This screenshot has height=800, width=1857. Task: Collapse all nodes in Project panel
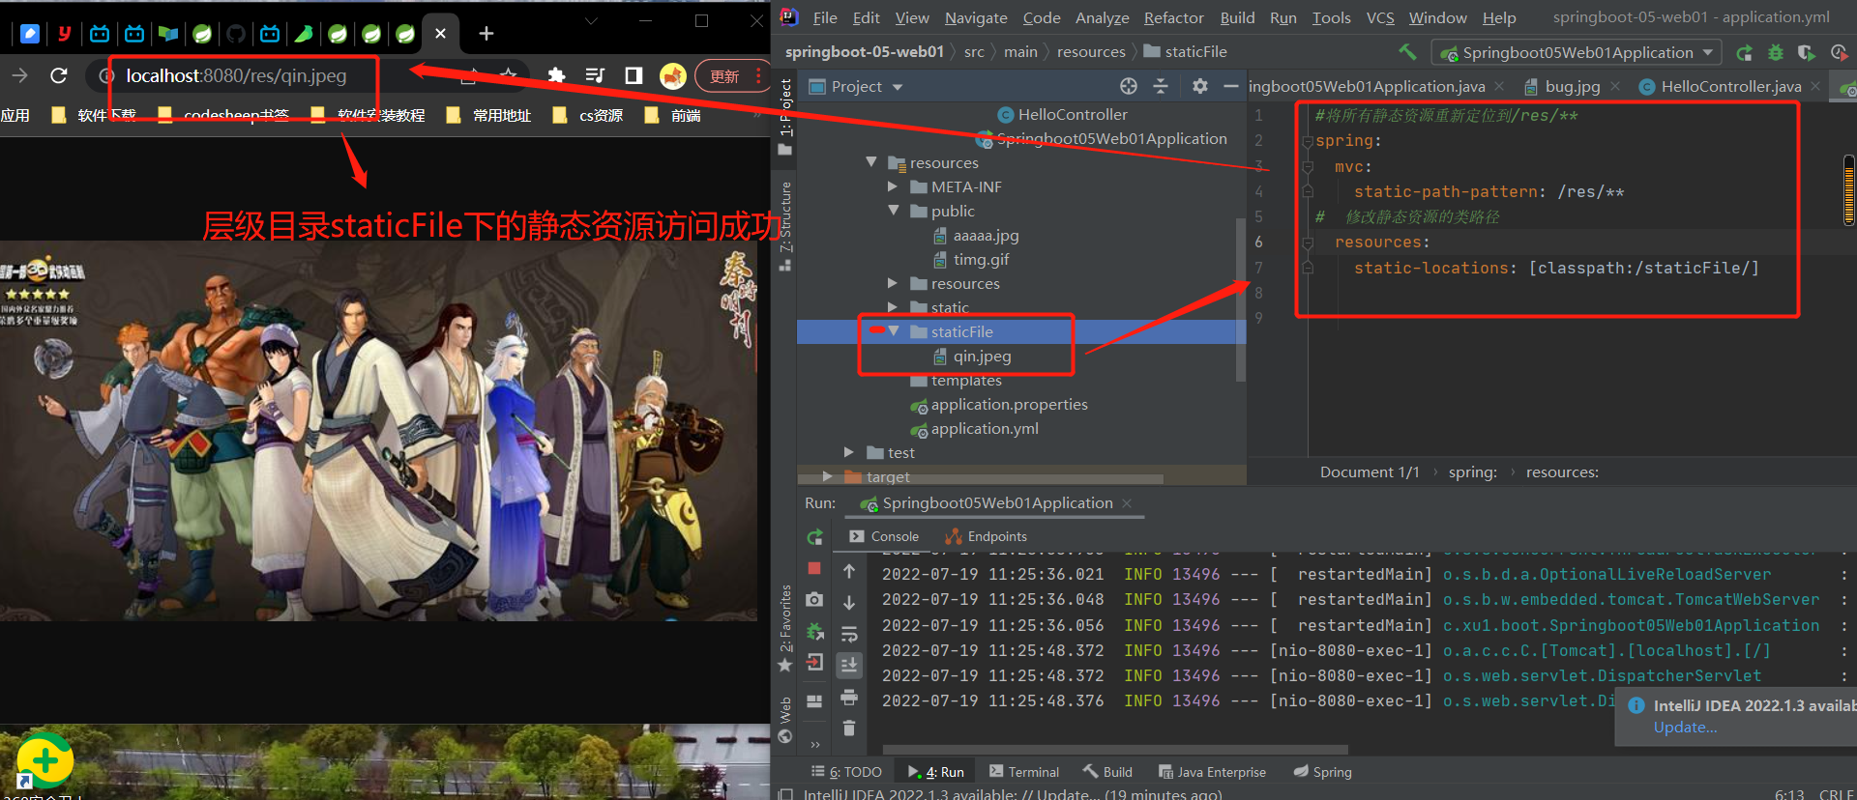(x=1161, y=86)
